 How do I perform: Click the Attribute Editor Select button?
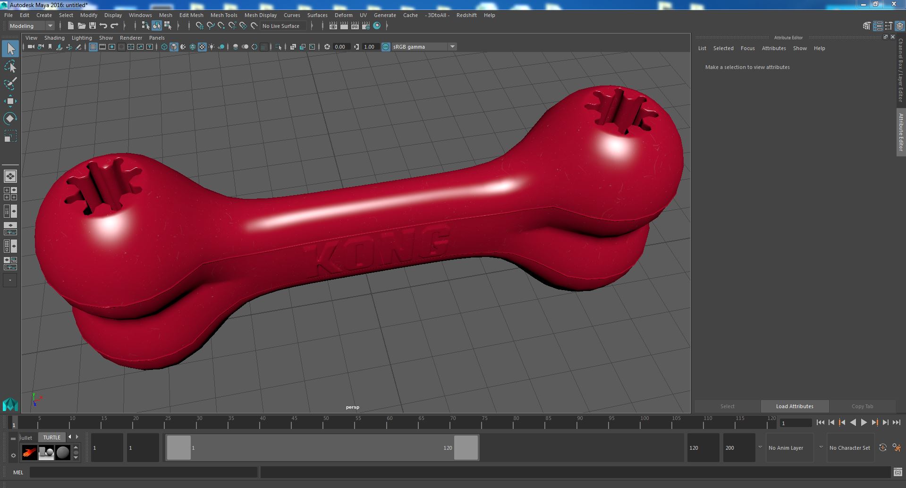point(727,406)
